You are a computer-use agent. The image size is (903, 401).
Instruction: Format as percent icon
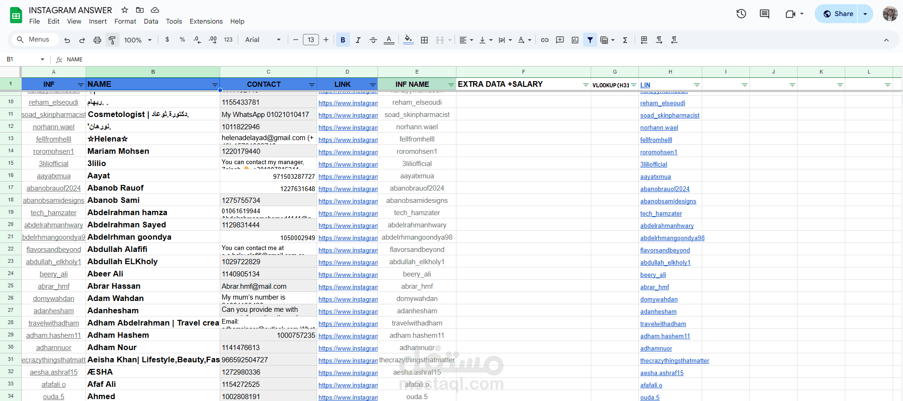click(182, 40)
